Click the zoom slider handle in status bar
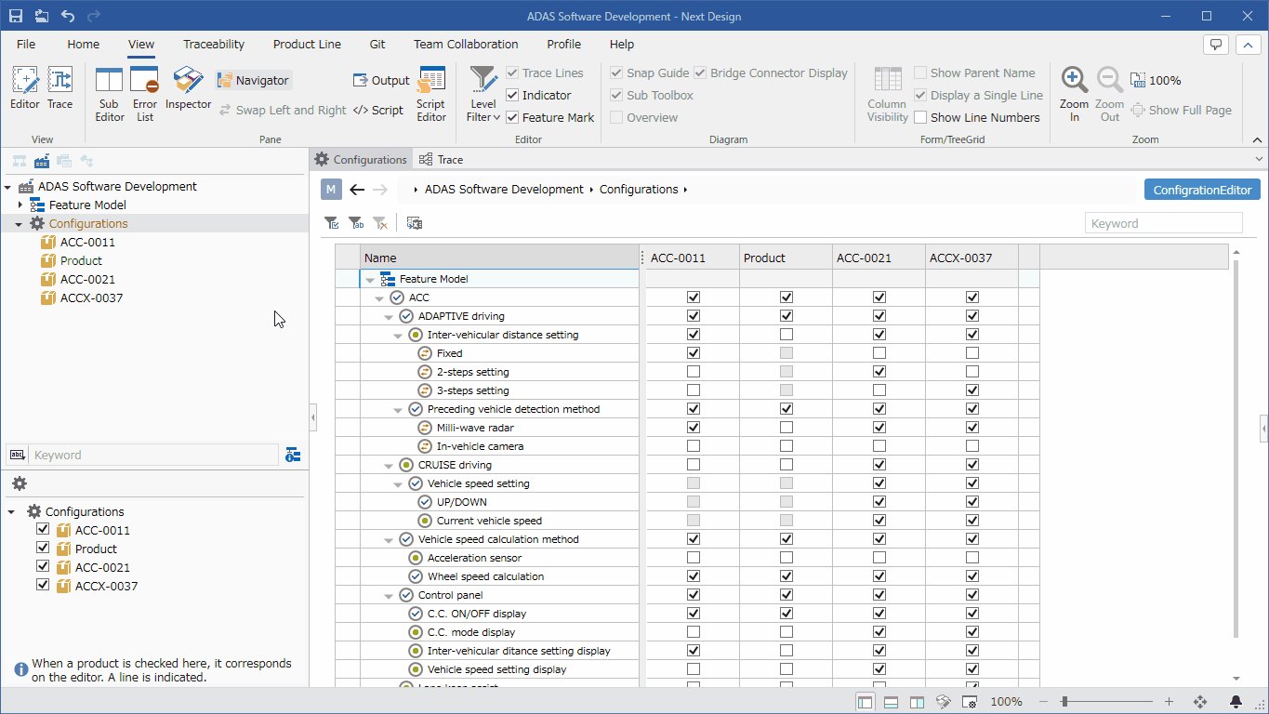1269x714 pixels. point(1064,702)
